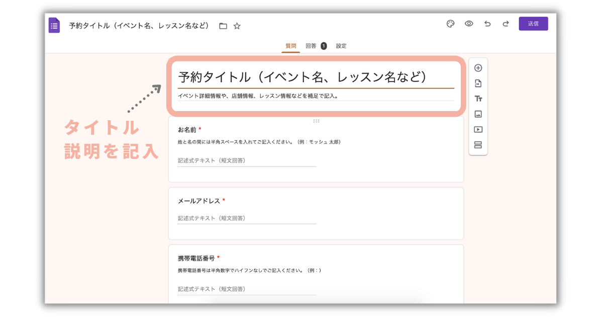Undo the last change
The height and width of the screenshot is (317, 603).
(487, 24)
